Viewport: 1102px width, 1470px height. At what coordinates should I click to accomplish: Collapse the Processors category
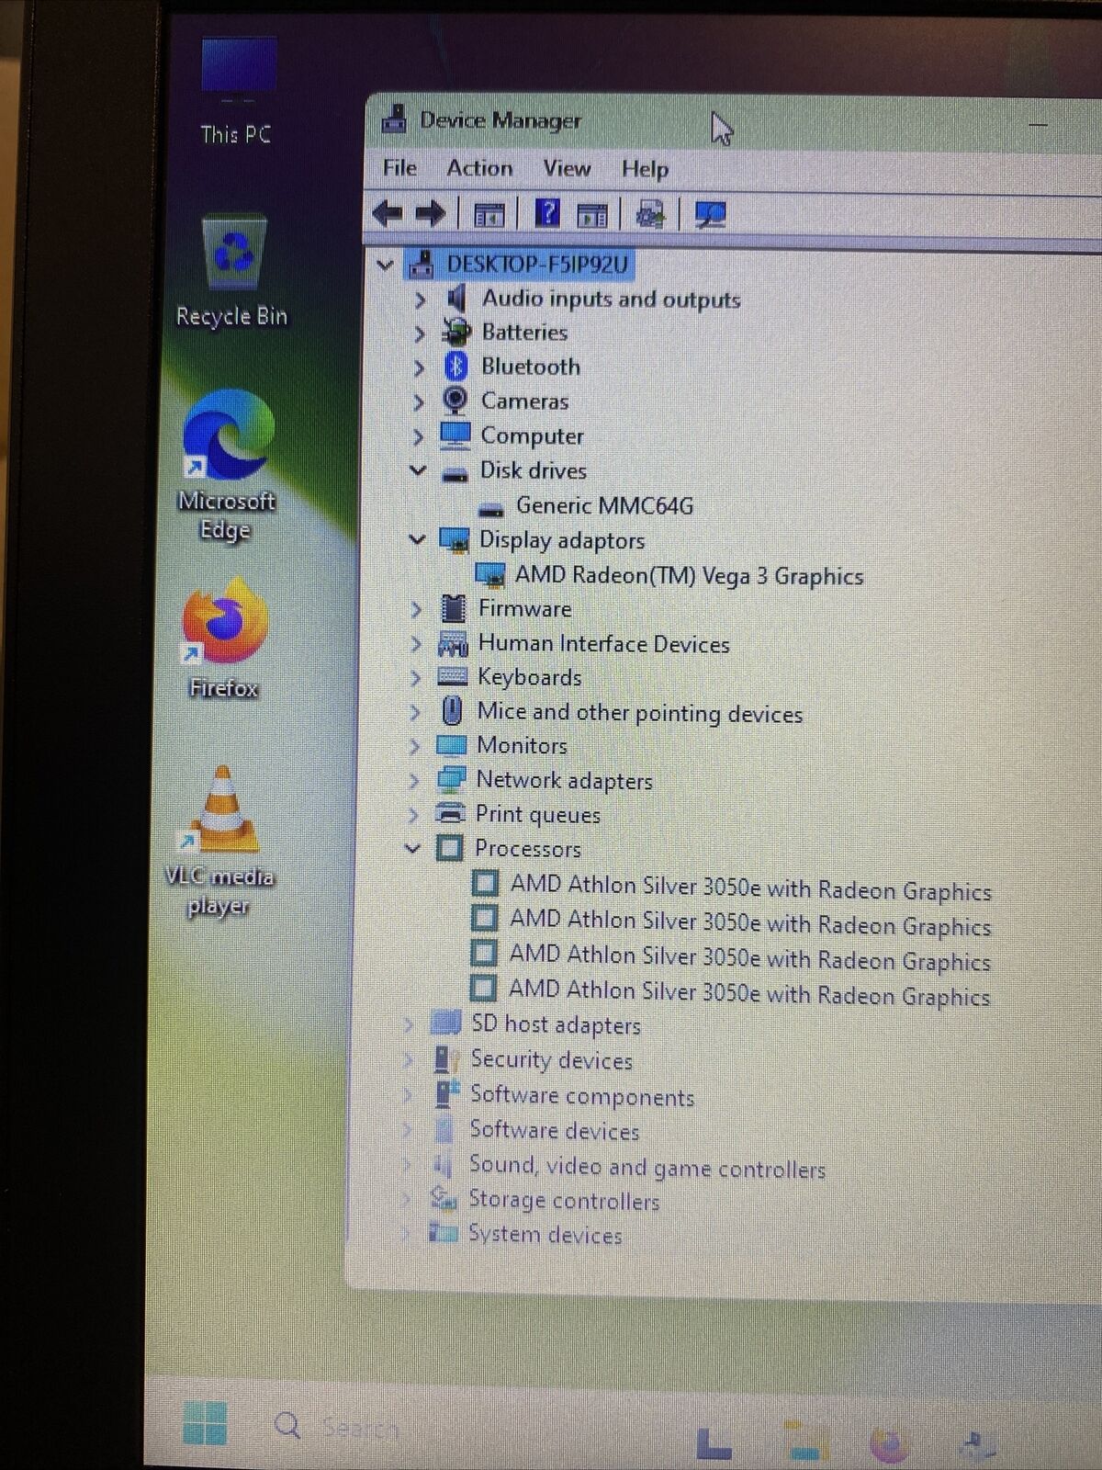click(412, 848)
